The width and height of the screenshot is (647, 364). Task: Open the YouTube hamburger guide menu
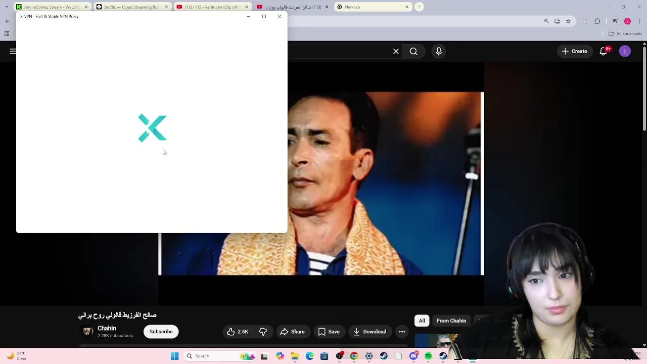(x=13, y=51)
